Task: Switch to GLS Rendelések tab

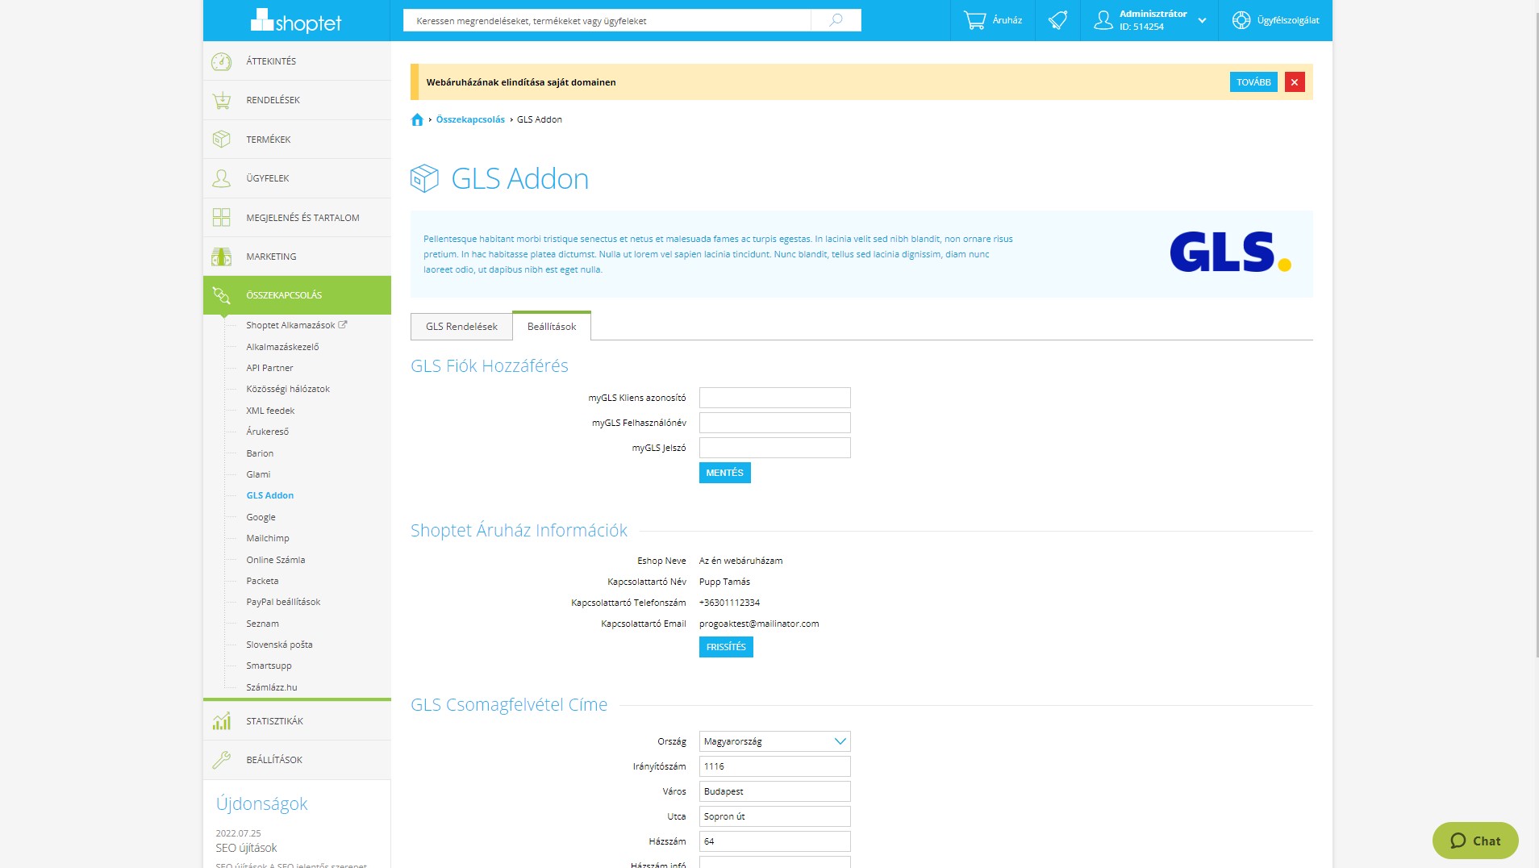Action: tap(461, 327)
